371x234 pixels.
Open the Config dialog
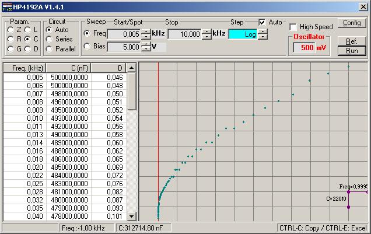click(x=352, y=23)
